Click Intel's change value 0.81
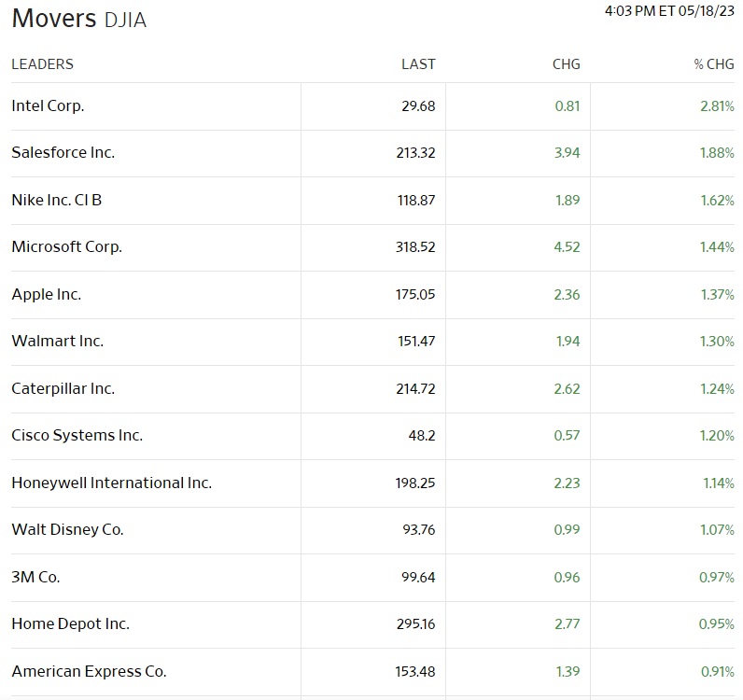The height and width of the screenshot is (700, 743). (x=568, y=106)
